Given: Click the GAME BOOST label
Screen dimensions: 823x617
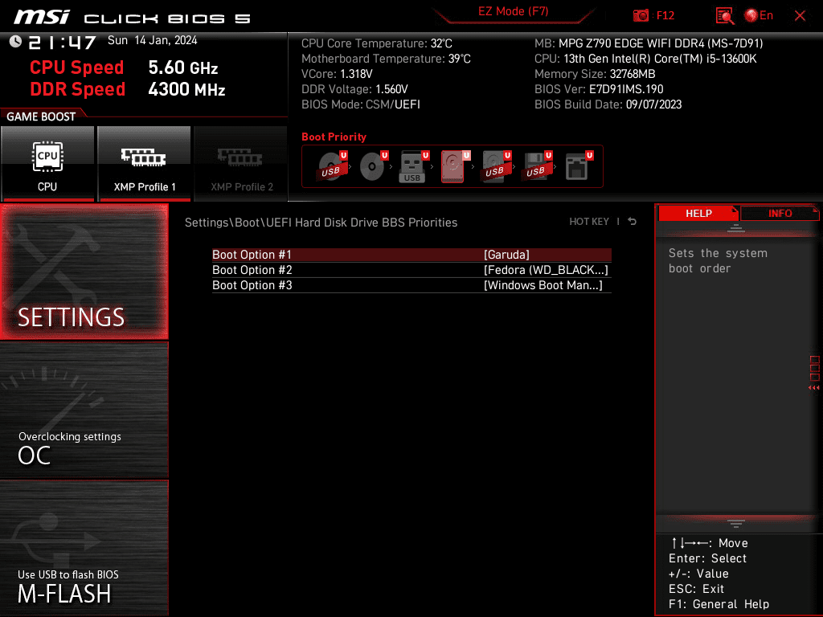Looking at the screenshot, I should tap(41, 116).
